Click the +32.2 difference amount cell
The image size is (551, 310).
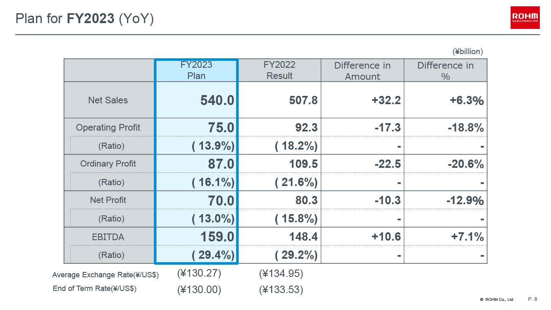[x=386, y=100]
